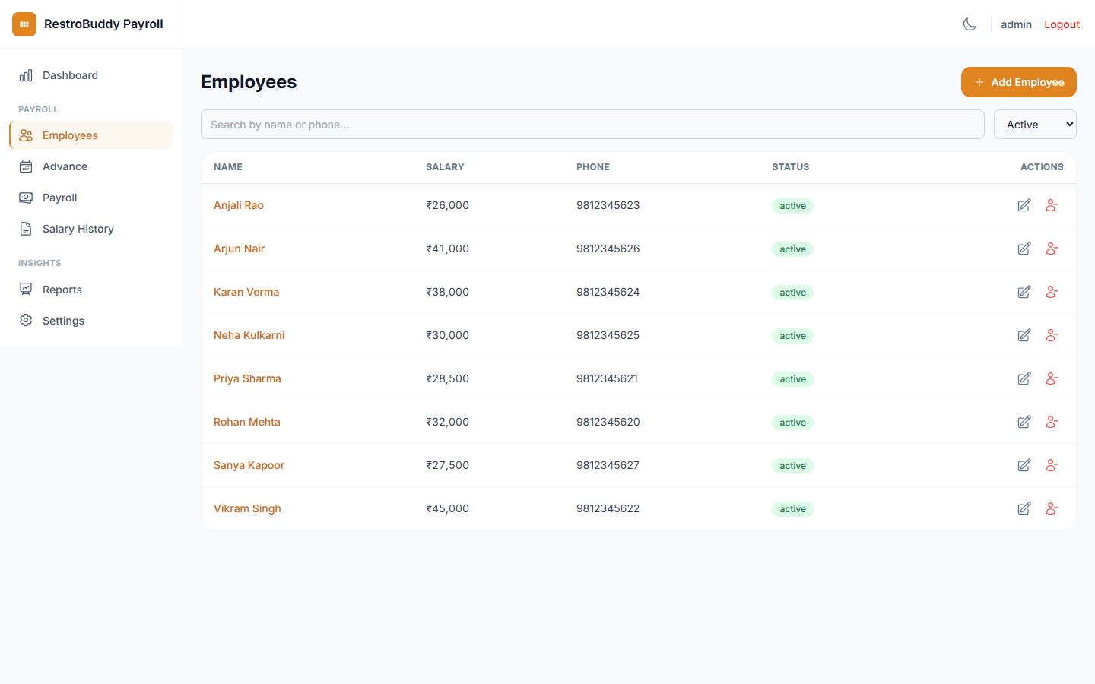Go to Dashboard in the sidebar

90,75
